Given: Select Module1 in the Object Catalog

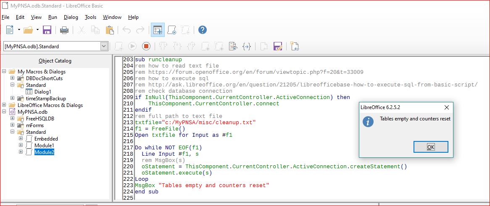Looking at the screenshot, I should (x=44, y=145).
